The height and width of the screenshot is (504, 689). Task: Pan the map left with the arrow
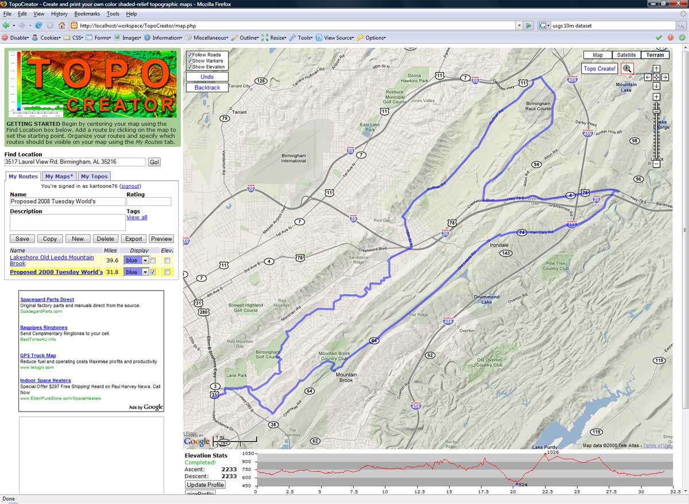[x=648, y=77]
